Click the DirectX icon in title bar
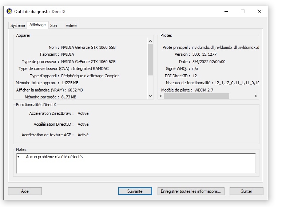The width and height of the screenshot is (282, 207). pyautogui.click(x=9, y=11)
